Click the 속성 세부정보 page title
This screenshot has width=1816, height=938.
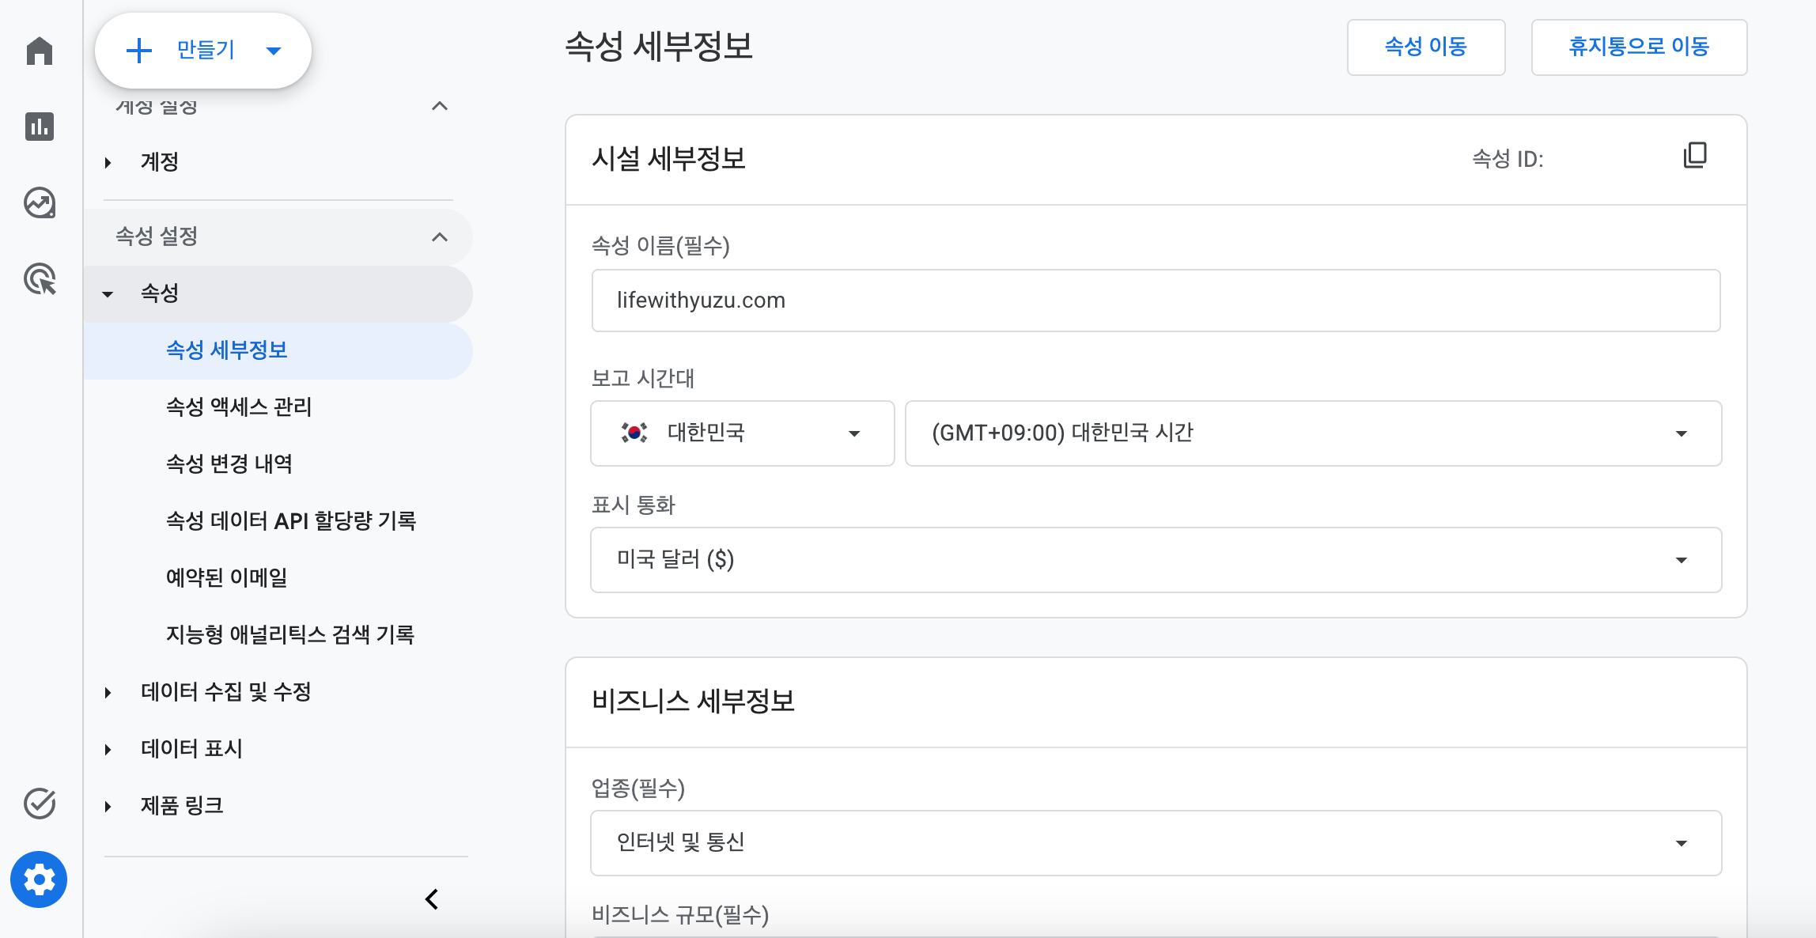(659, 47)
